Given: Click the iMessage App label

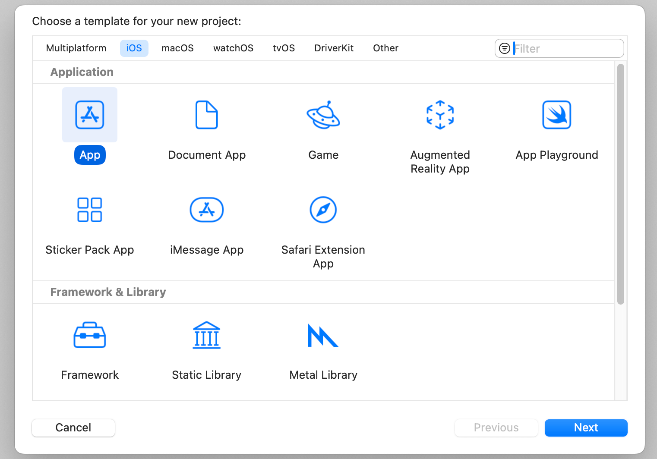Looking at the screenshot, I should [x=207, y=250].
